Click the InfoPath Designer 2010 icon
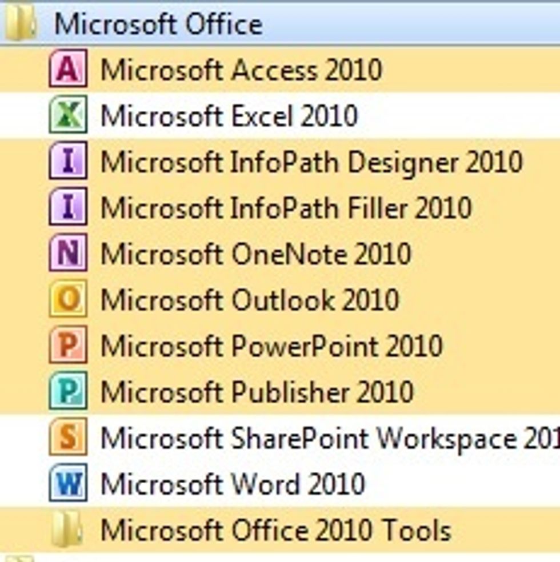The height and width of the screenshot is (562, 560). [x=68, y=162]
